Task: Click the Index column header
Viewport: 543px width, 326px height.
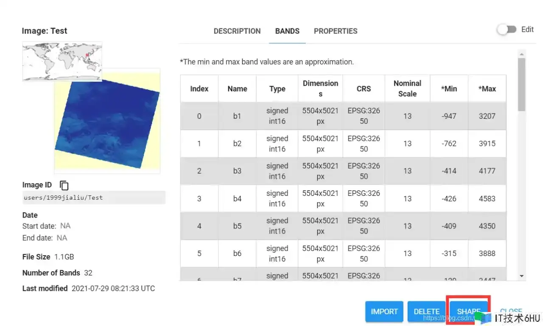Action: pyautogui.click(x=199, y=89)
